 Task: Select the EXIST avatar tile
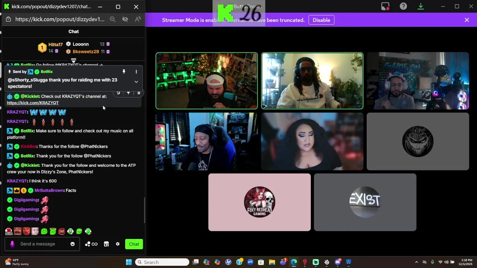point(365,202)
